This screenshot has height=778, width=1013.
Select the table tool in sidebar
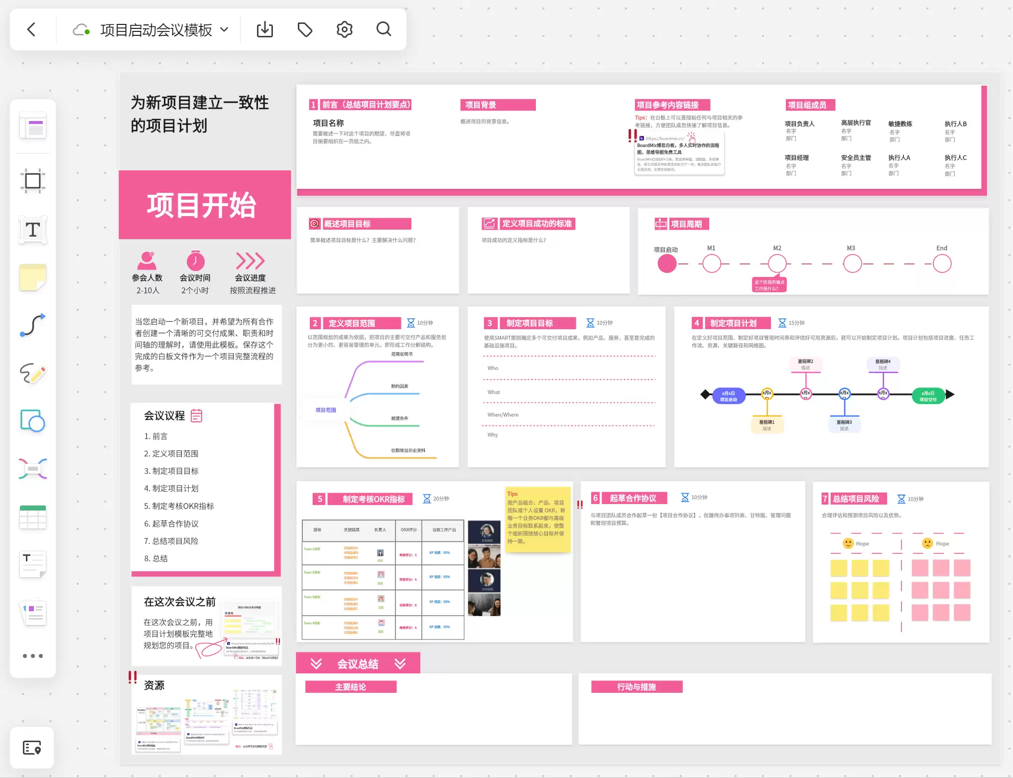point(33,517)
